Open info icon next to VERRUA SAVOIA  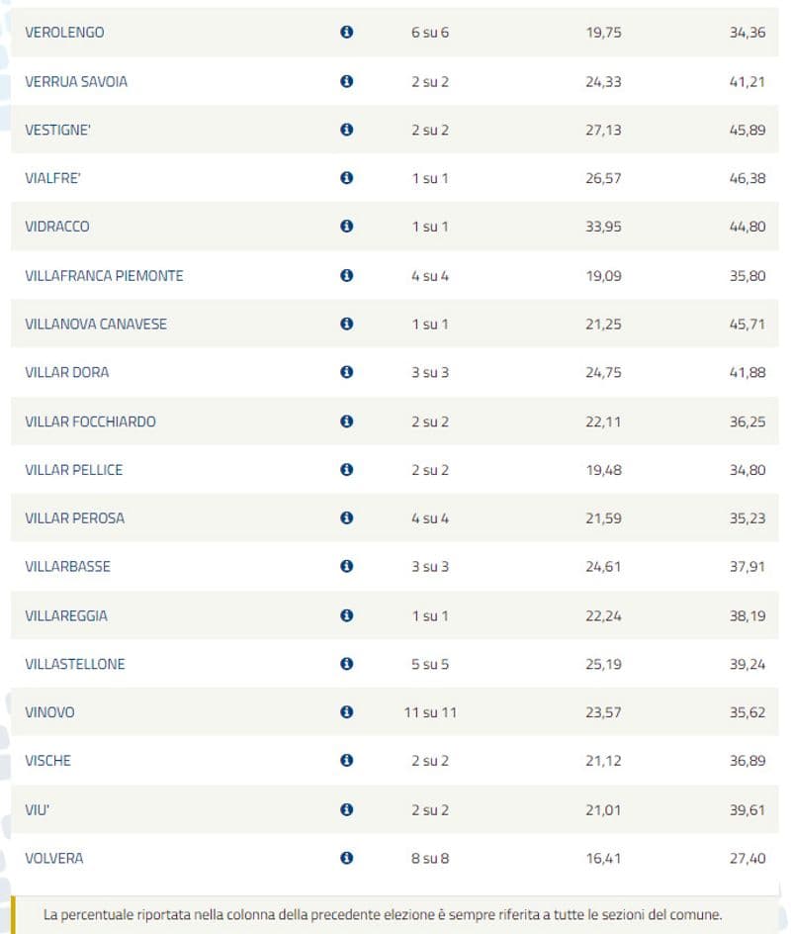346,81
